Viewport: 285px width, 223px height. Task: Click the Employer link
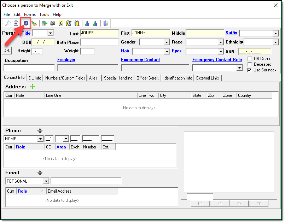66,60
